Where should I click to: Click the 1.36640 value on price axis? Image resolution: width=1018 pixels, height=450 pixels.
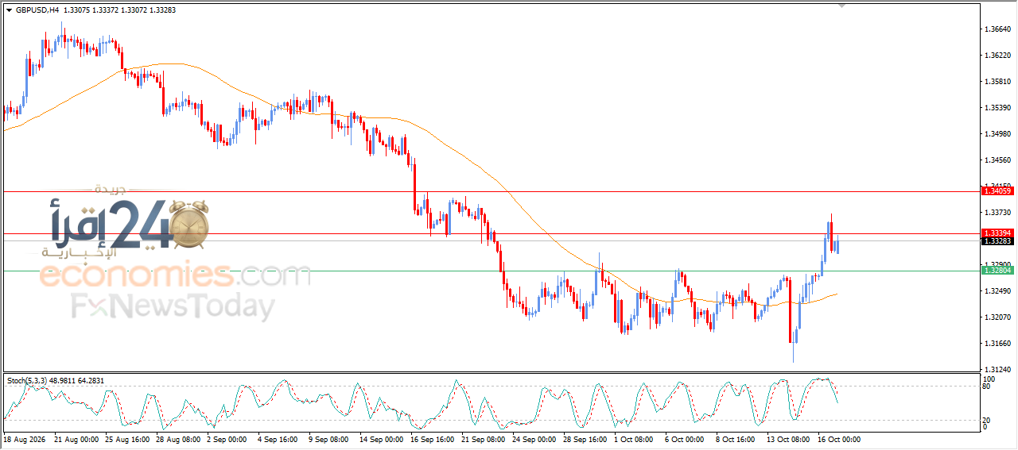pos(997,29)
